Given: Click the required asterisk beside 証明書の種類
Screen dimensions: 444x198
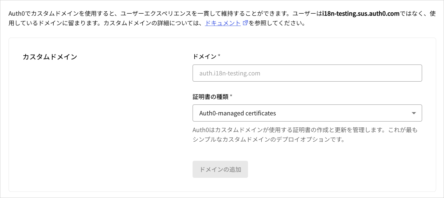Looking at the screenshot, I should point(231,97).
